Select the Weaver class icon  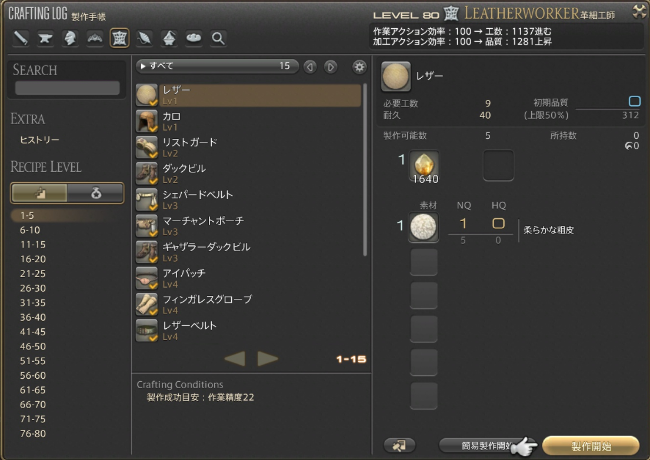(144, 38)
